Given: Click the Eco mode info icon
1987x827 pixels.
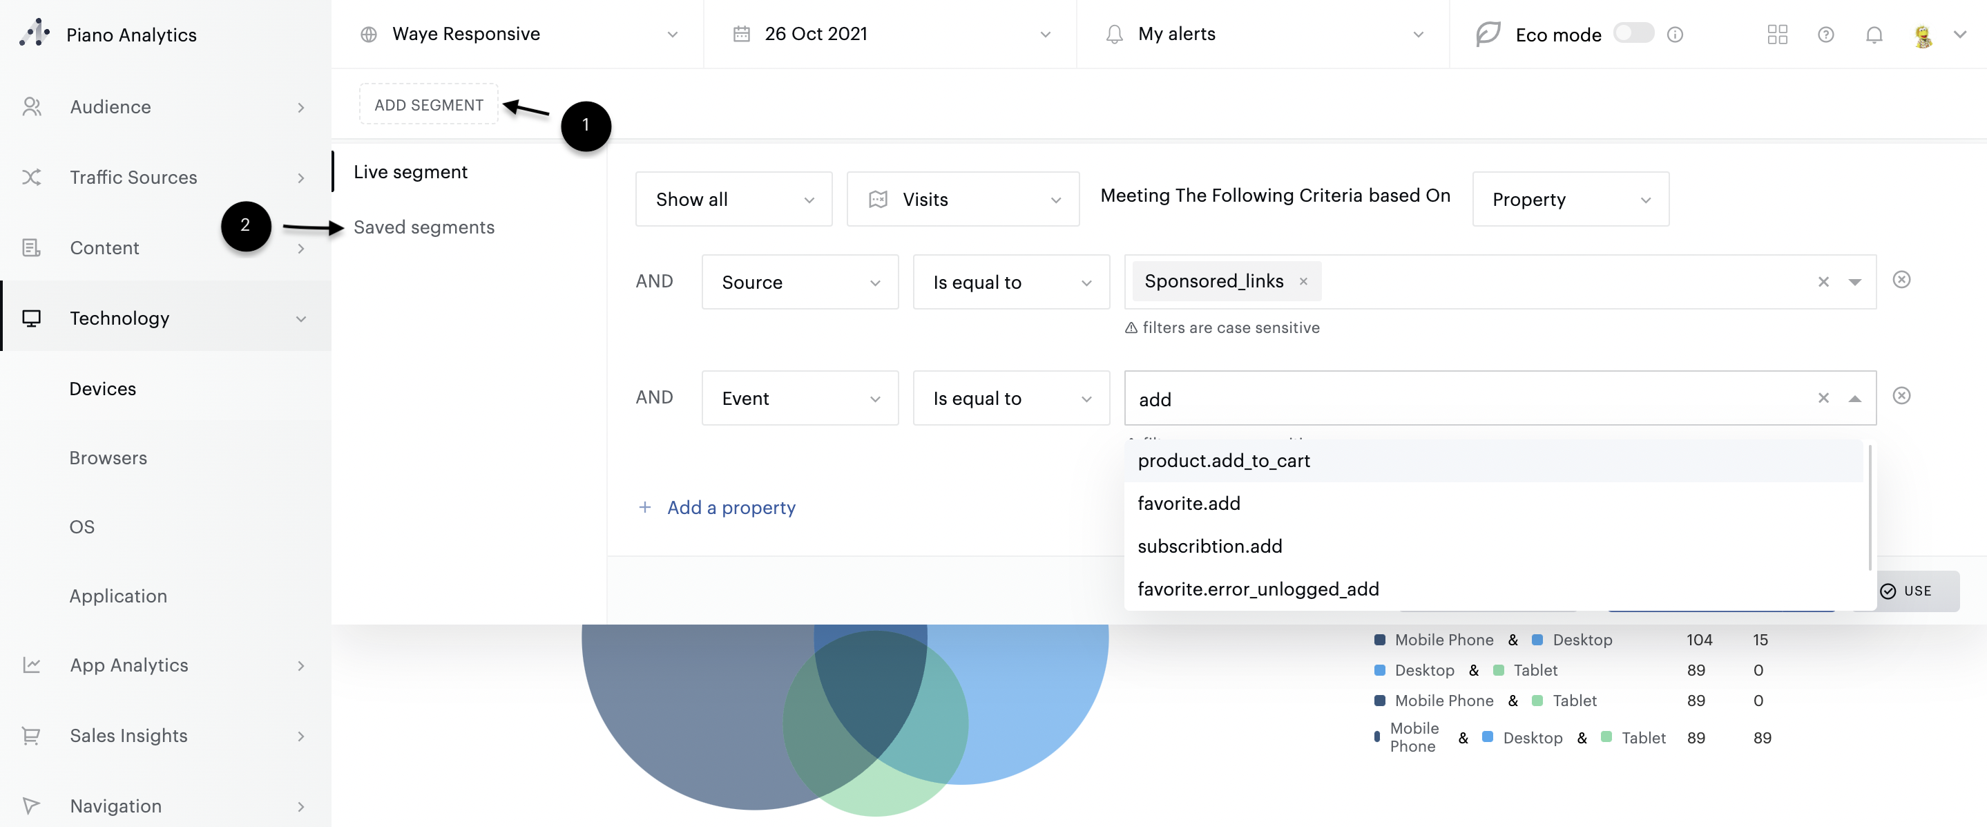Looking at the screenshot, I should pyautogui.click(x=1675, y=35).
